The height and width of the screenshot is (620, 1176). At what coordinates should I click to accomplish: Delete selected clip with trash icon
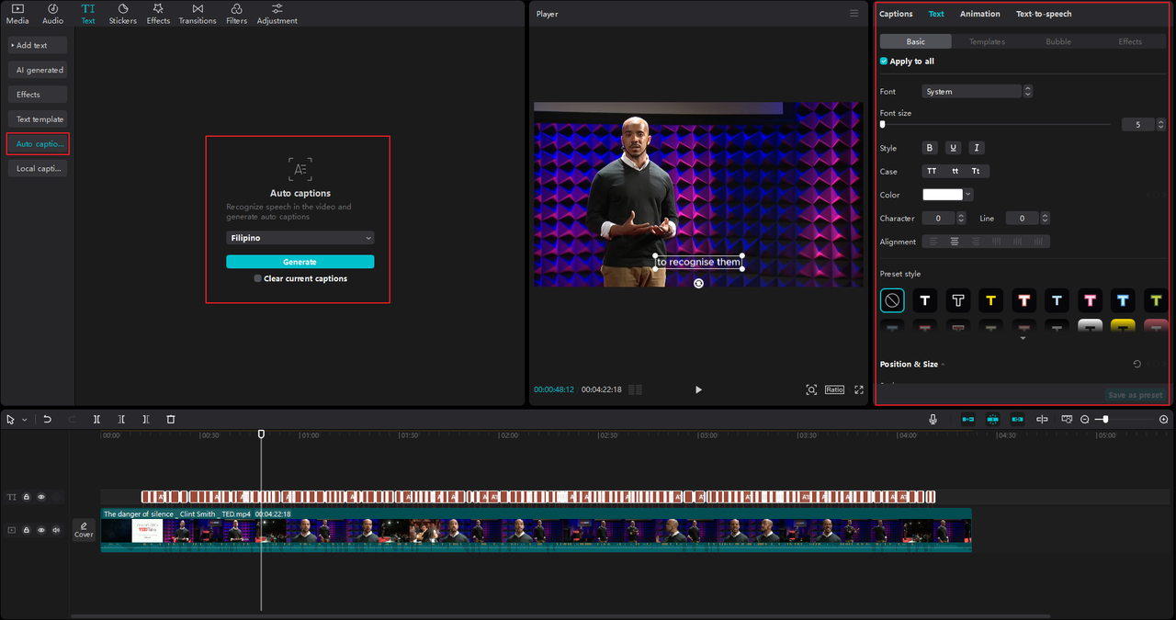[171, 419]
